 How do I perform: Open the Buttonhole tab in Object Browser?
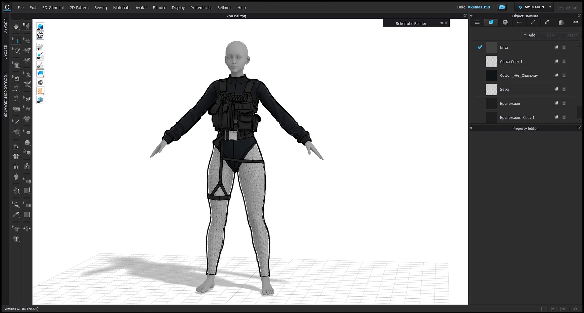(x=519, y=22)
